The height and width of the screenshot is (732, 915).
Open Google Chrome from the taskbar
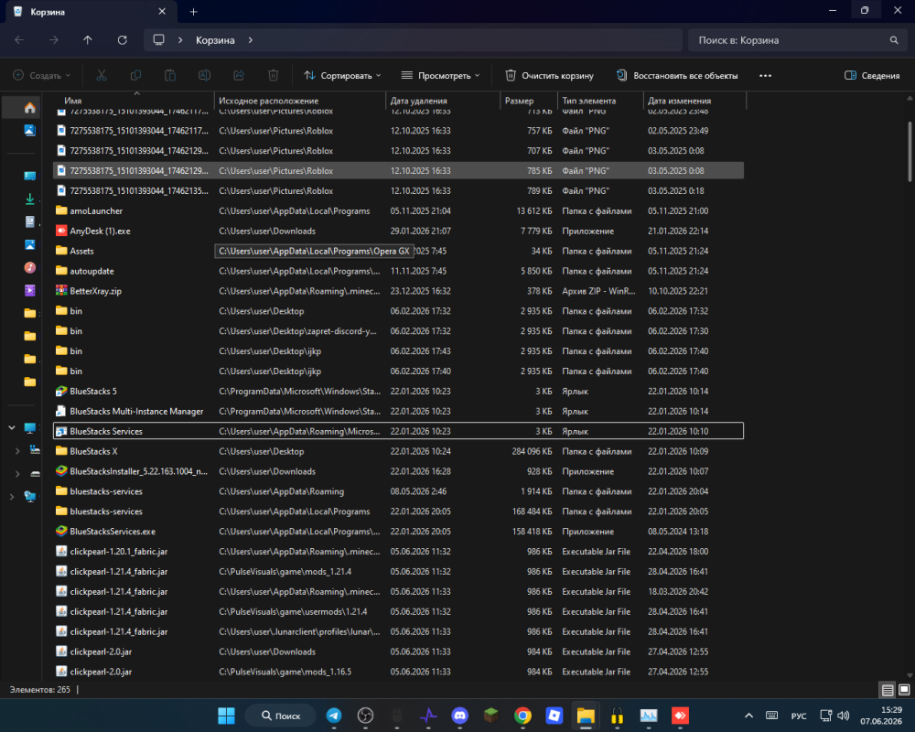[x=522, y=715]
